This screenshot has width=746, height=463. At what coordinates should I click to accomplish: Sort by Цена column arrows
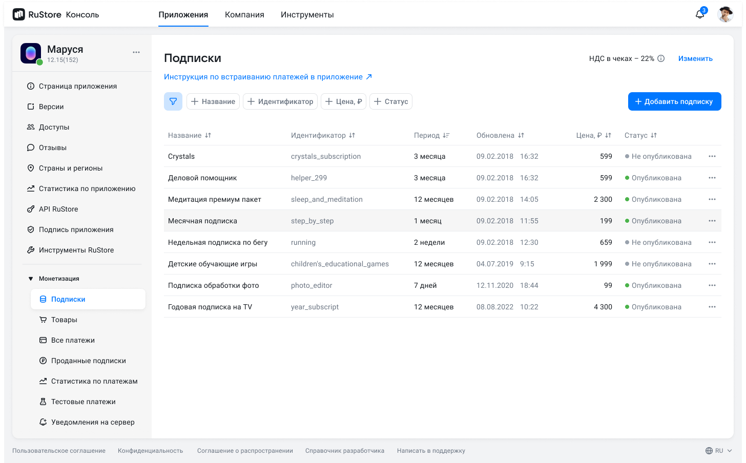(608, 135)
